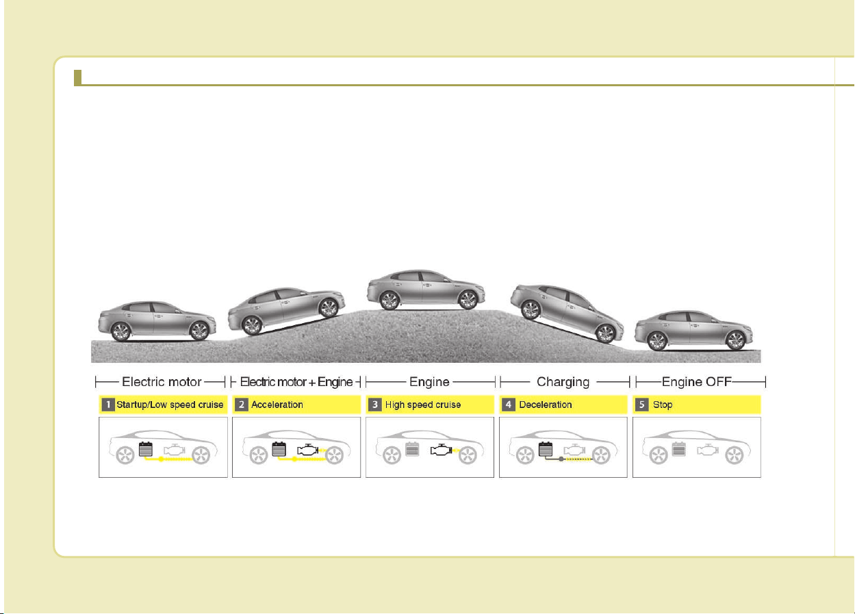Select the 'Electric motor + Engine' heading
The width and height of the screenshot is (855, 614).
296,382
